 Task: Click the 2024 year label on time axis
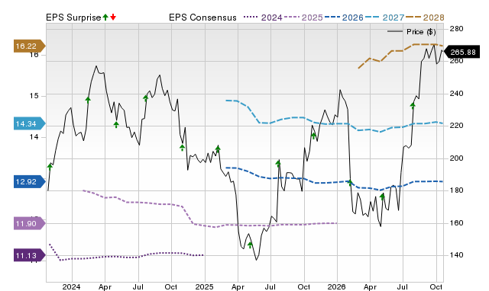71,286
